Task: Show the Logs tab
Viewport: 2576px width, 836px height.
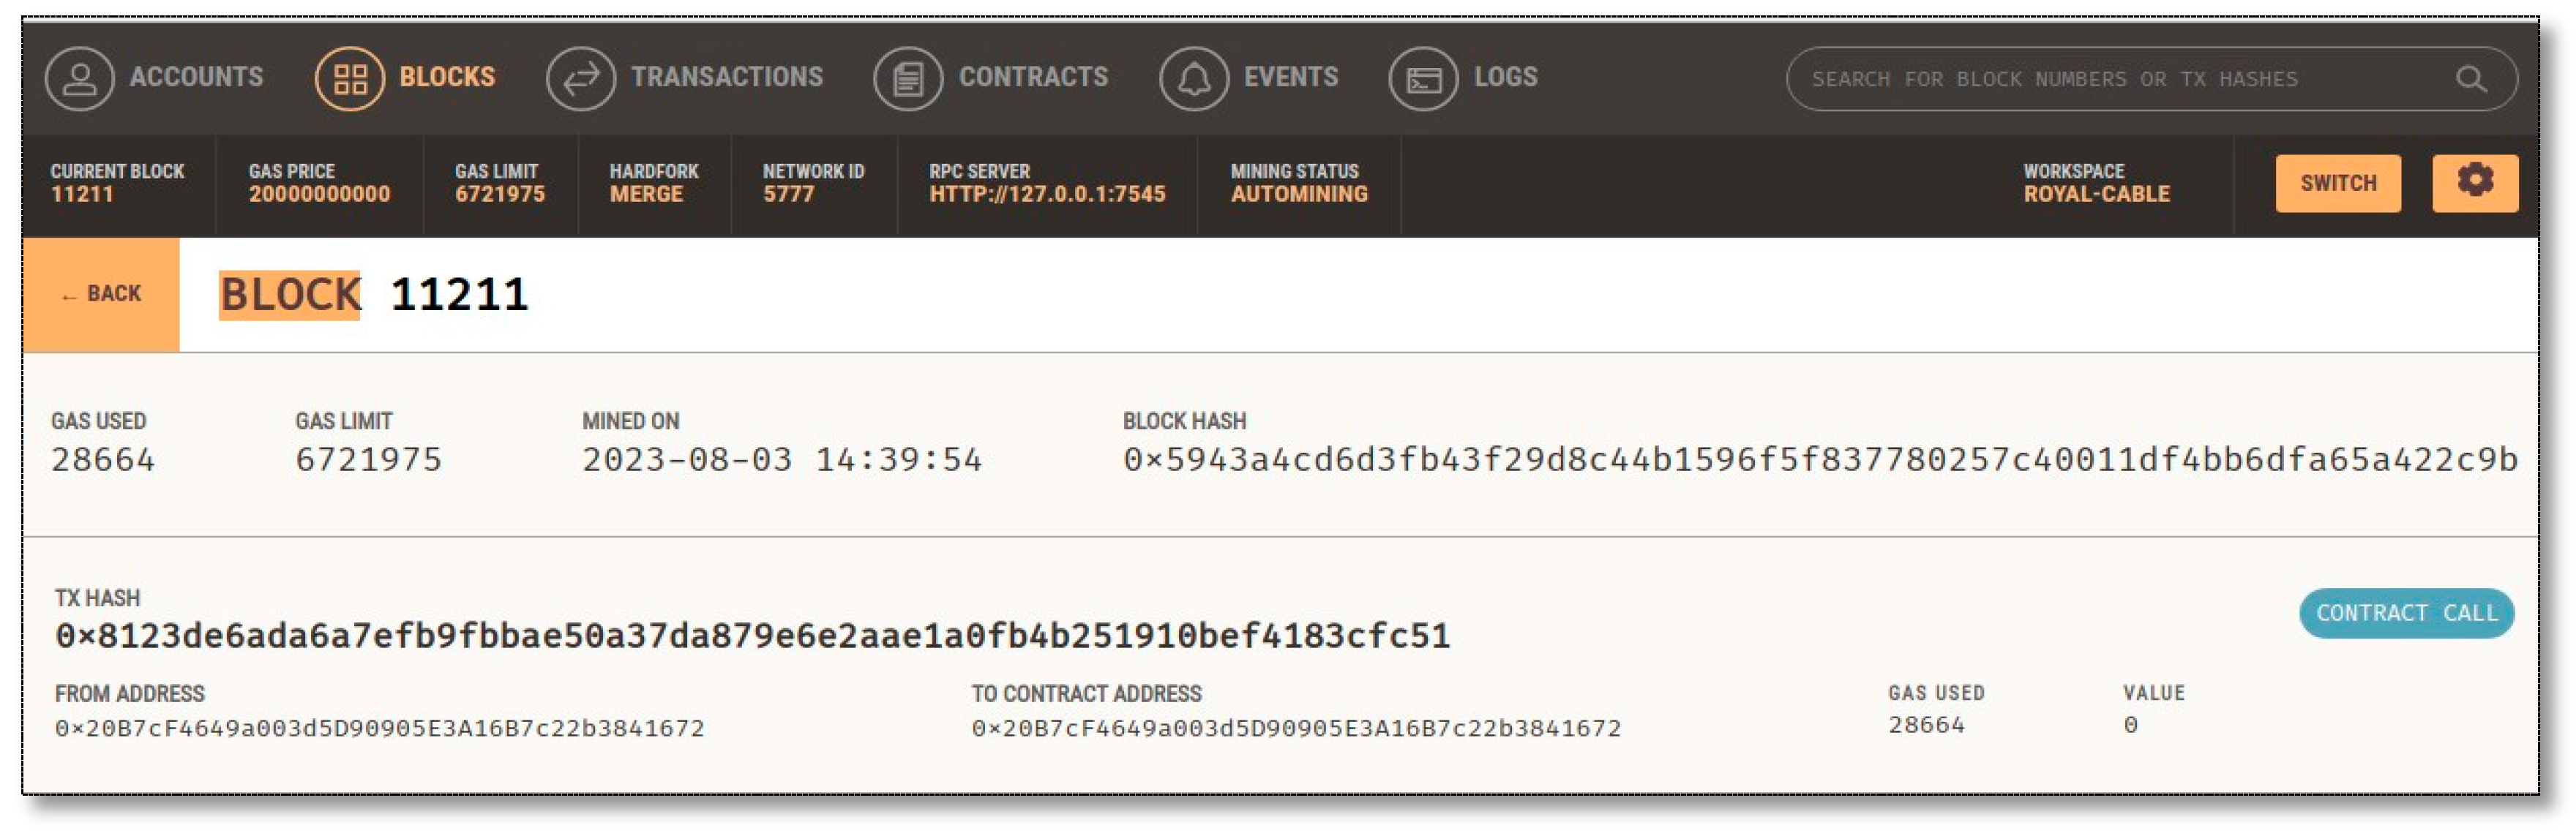Action: coord(1505,77)
